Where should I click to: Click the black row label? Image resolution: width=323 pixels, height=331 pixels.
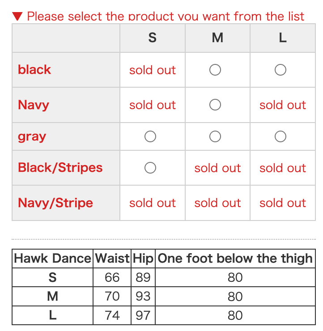click(34, 70)
